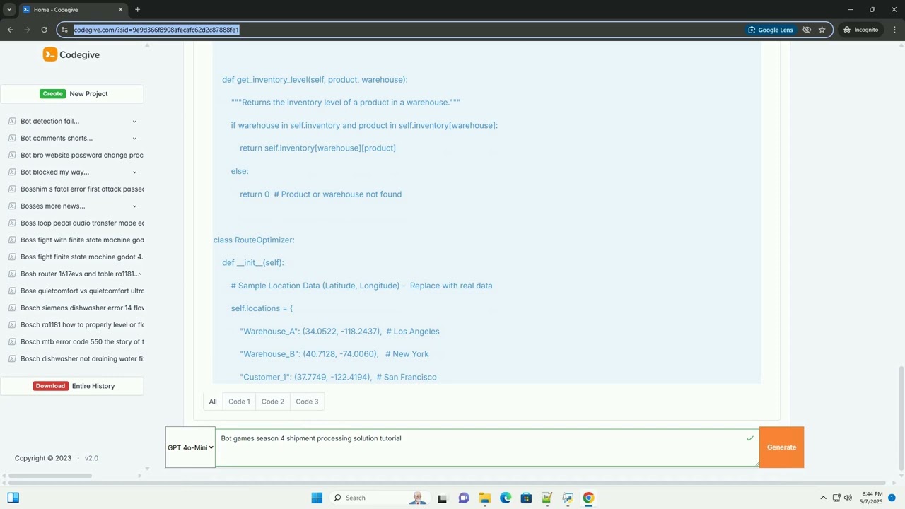The width and height of the screenshot is (905, 509).
Task: Expand the Bot blocked my way item
Action: 134,172
